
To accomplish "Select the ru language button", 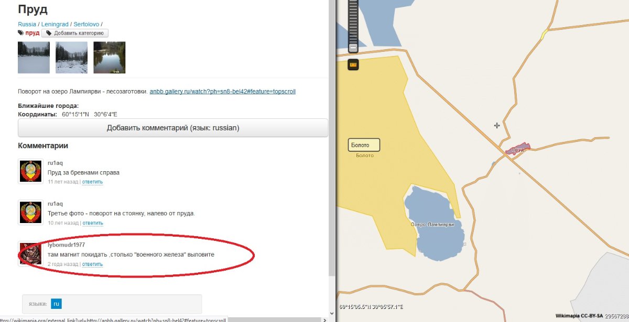I will [x=56, y=304].
